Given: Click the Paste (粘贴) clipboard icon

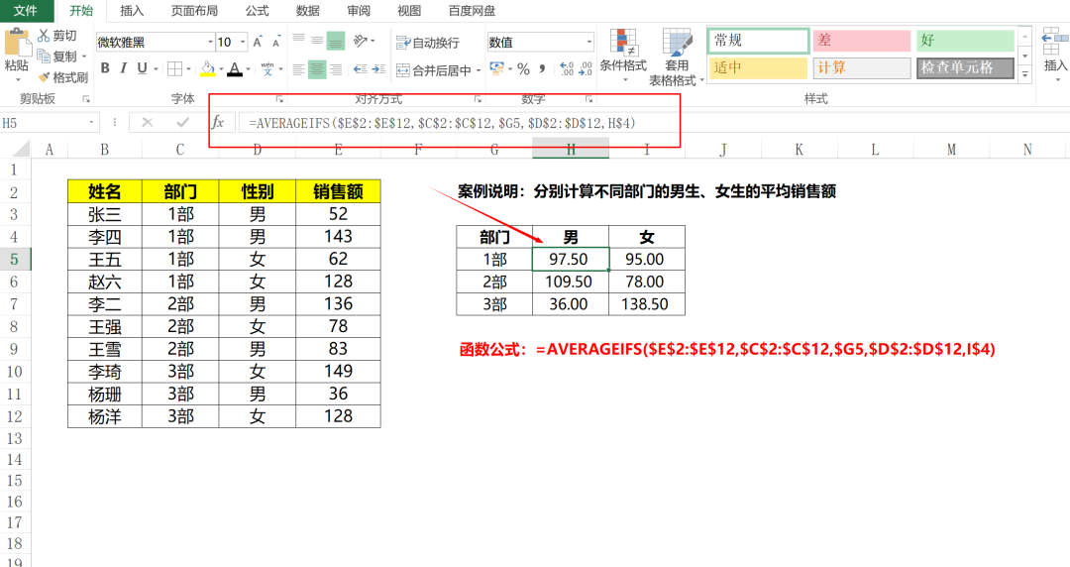Looking at the screenshot, I should pyautogui.click(x=17, y=43).
